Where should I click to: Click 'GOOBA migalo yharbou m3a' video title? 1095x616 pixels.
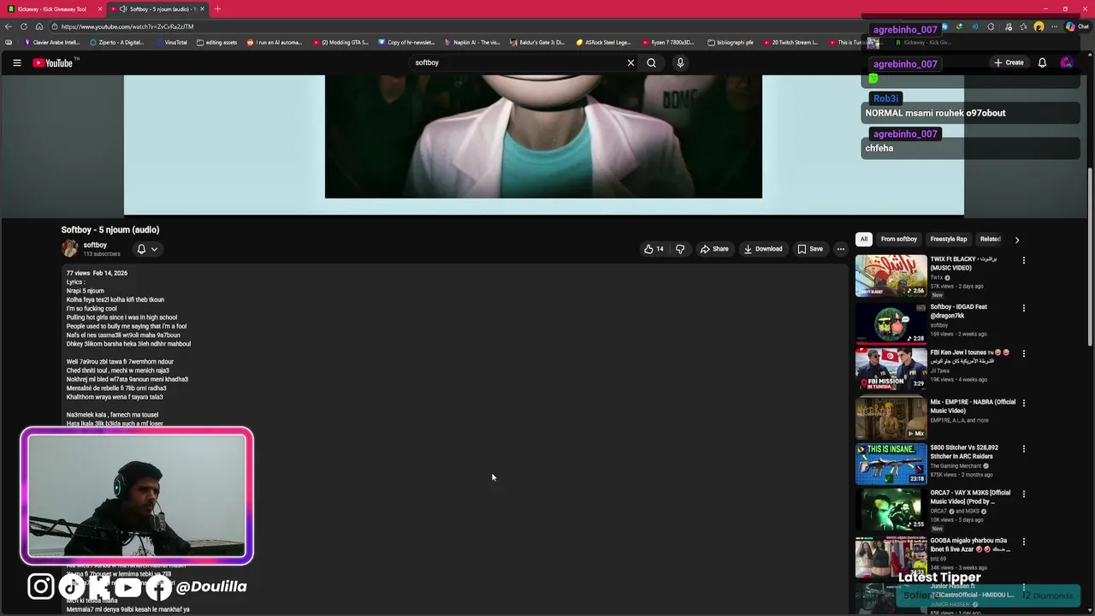[x=970, y=545]
